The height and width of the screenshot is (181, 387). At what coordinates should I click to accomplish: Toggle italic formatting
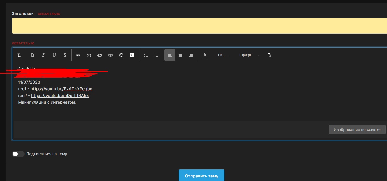43,55
